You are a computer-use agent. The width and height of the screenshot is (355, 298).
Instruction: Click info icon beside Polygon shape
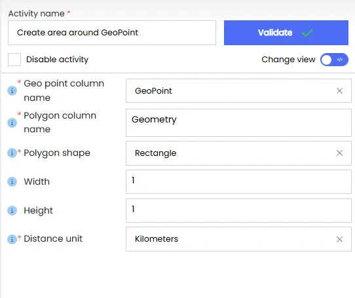tap(12, 153)
